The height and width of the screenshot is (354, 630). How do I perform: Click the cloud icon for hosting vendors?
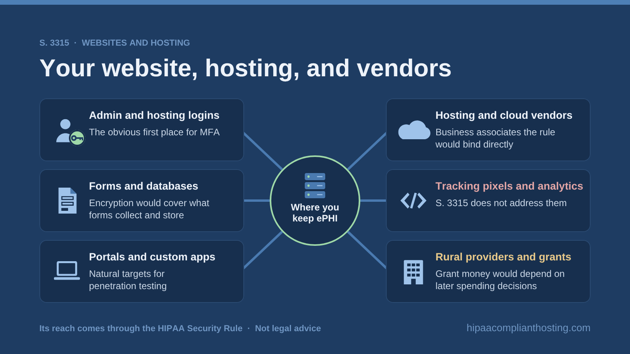414,130
